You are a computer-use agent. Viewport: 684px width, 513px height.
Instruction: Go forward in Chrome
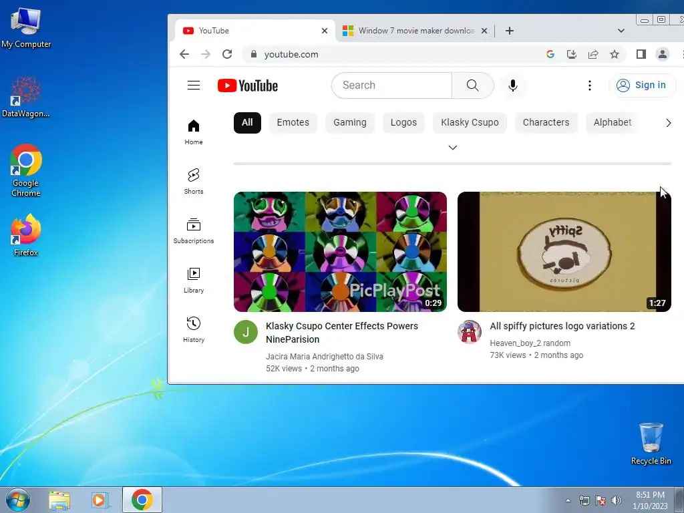pyautogui.click(x=206, y=54)
